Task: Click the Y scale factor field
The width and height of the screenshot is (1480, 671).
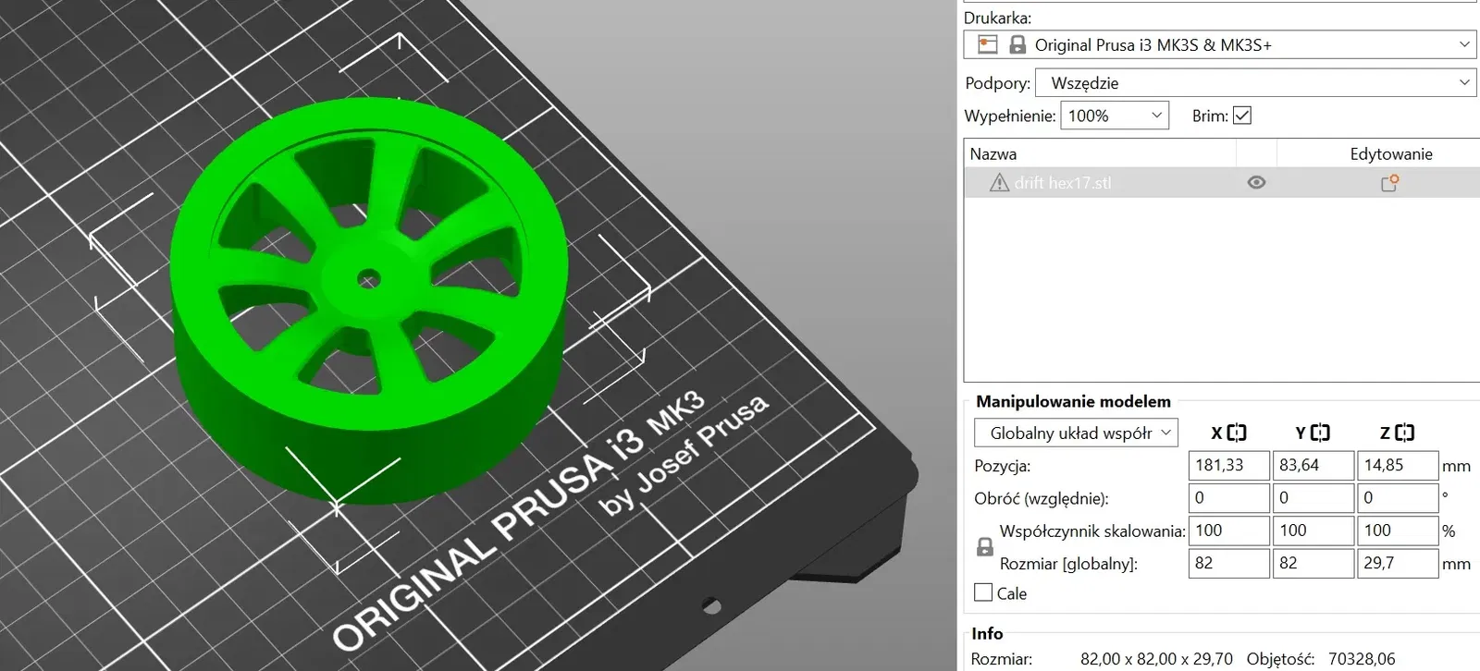Action: point(1313,531)
